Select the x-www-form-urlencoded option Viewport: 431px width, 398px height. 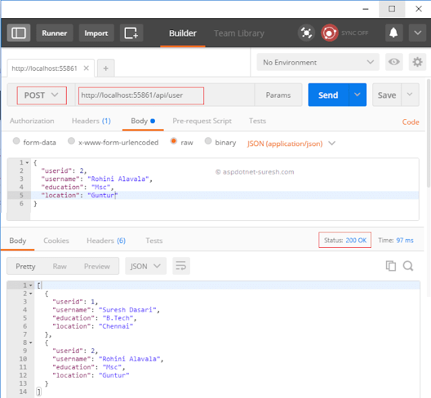113,142
